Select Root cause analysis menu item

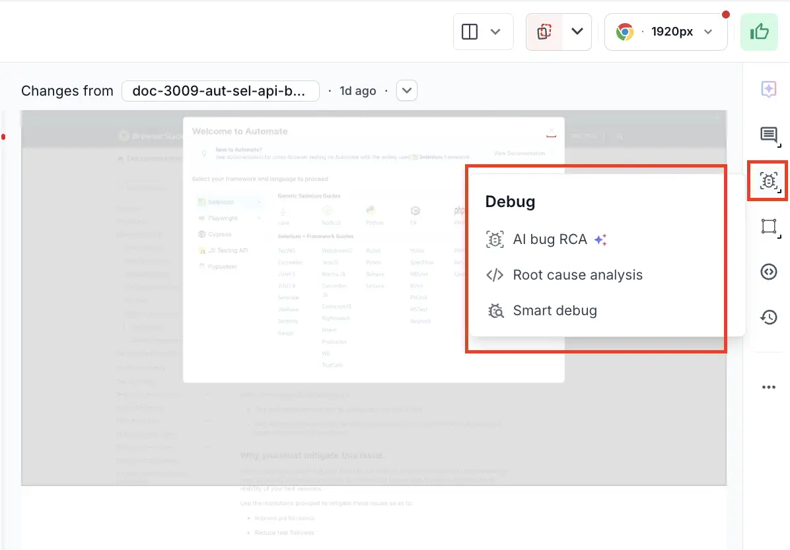pyautogui.click(x=565, y=275)
